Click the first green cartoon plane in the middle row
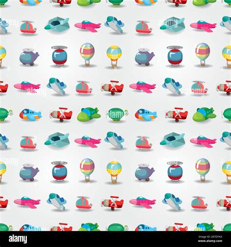 tap(89, 114)
